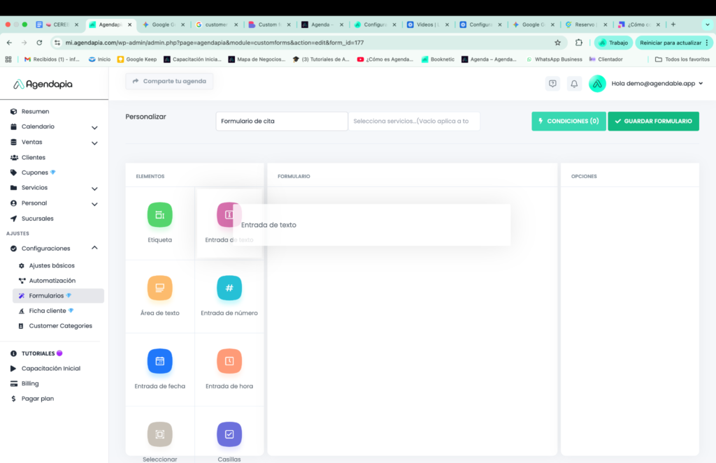Open the help chat icon in header

552,84
